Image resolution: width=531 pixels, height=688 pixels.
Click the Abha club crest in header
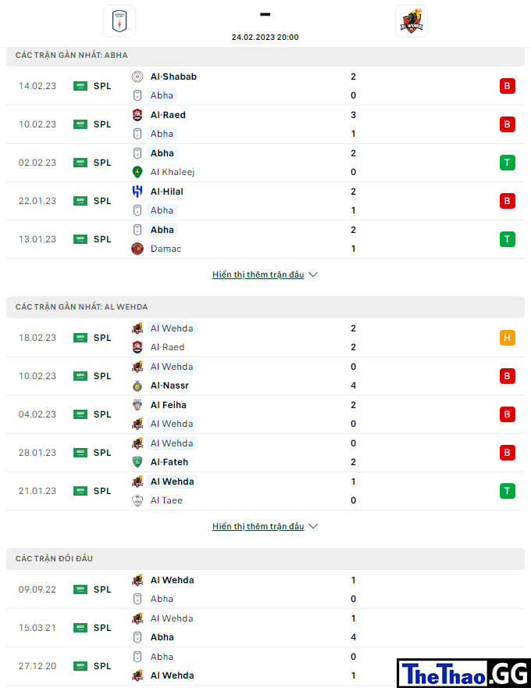[119, 21]
